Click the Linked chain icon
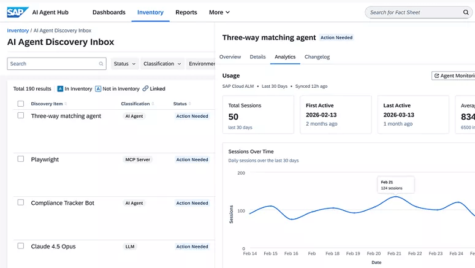 click(145, 88)
